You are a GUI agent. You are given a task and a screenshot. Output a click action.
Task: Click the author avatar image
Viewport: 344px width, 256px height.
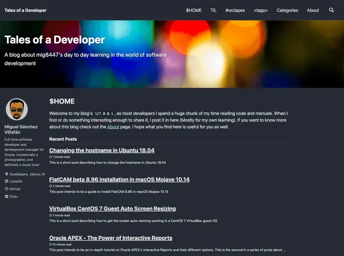pos(16,109)
